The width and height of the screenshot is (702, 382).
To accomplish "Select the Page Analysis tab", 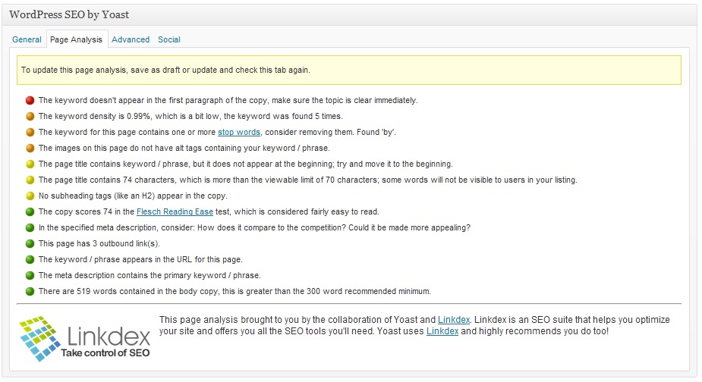I will pos(77,39).
